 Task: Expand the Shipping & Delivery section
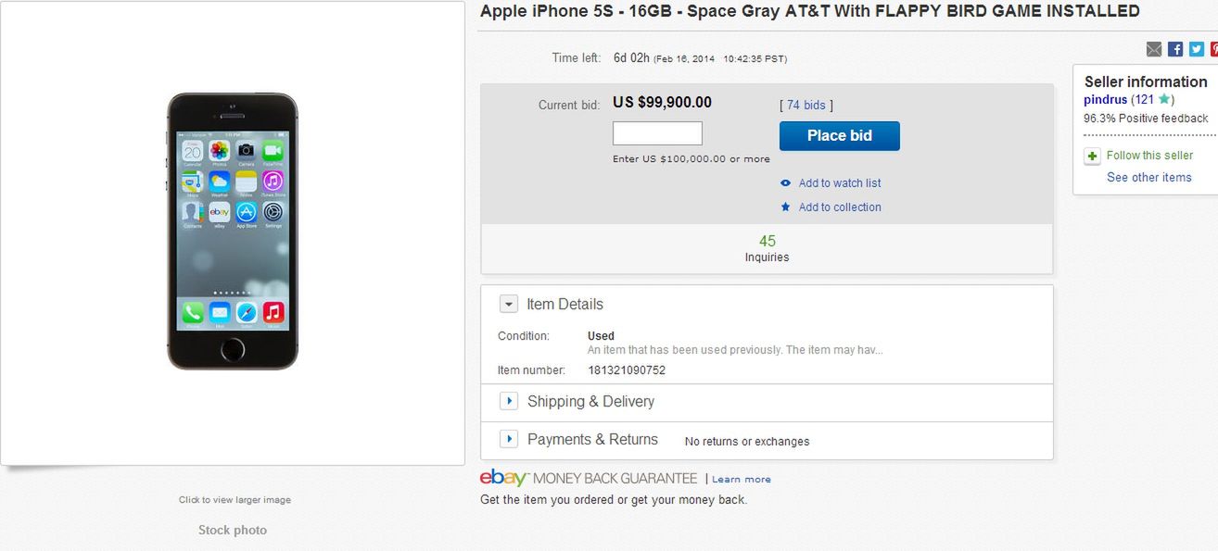[508, 400]
